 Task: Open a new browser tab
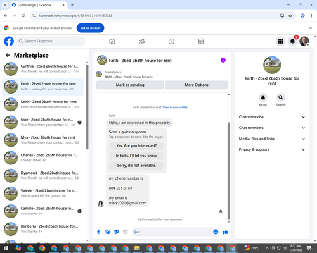point(72,5)
